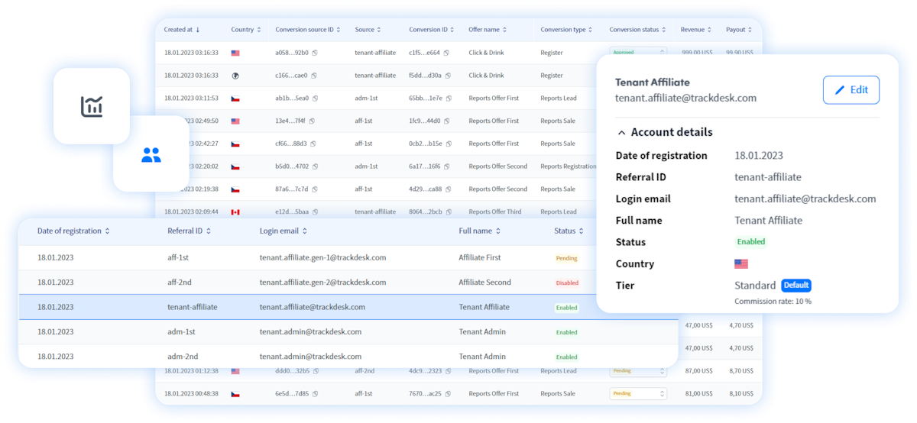Open Pending status dropdown for 81,00 US$ row
Screen dimensions: 917x423
(x=638, y=394)
